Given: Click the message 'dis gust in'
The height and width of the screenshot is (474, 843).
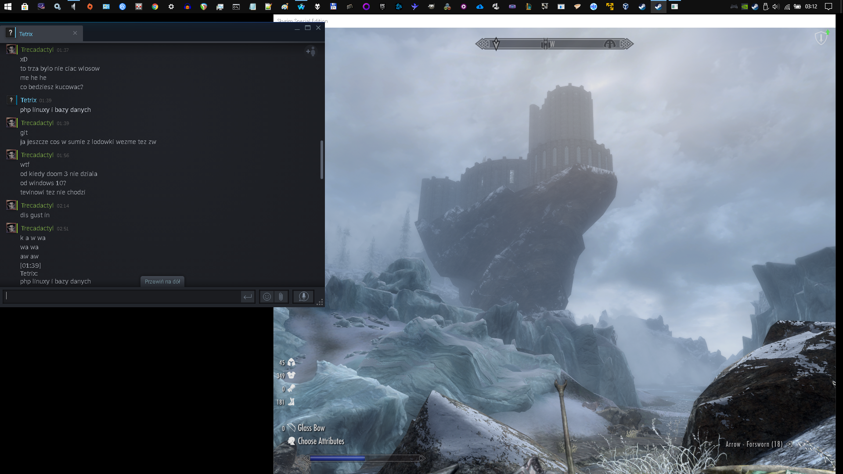Looking at the screenshot, I should tap(35, 215).
